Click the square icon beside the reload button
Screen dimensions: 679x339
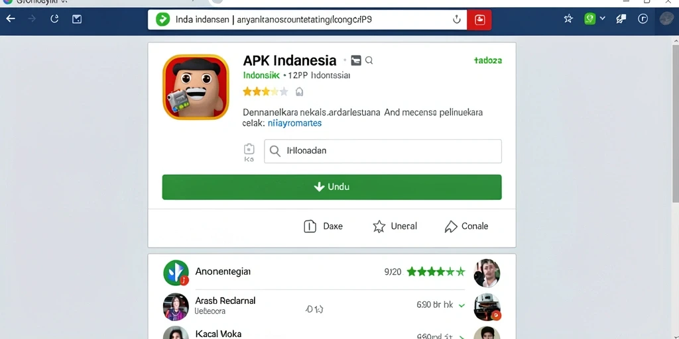coord(77,19)
